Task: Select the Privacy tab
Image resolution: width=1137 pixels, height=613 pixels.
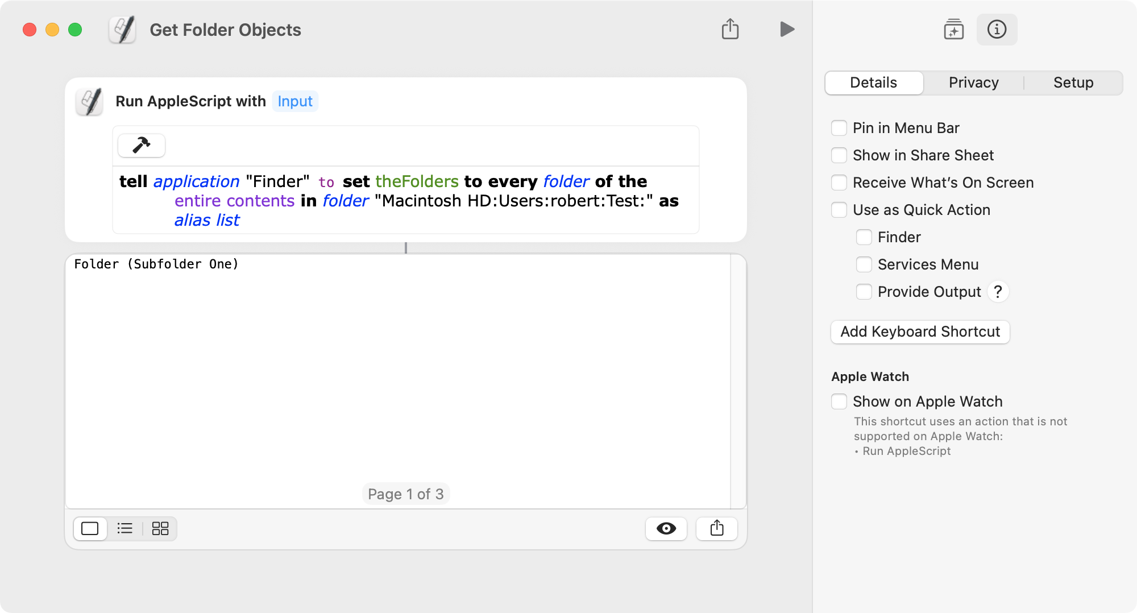Action: (973, 82)
